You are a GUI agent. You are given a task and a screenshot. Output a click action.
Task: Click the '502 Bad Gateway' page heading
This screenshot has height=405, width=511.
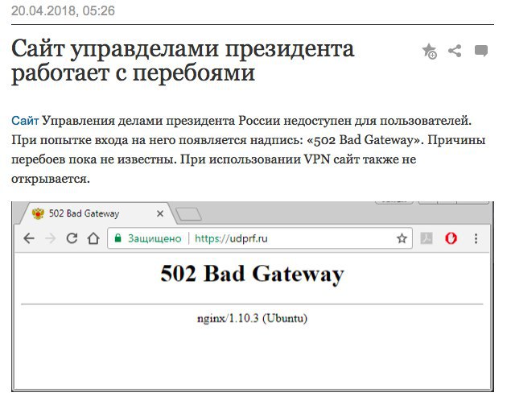click(252, 274)
